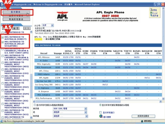Screen dimensions: 165x124
Task: Check HKG Outbound to Europe, West Mediterranean (AEX)
Action: click(x=3, y=63)
